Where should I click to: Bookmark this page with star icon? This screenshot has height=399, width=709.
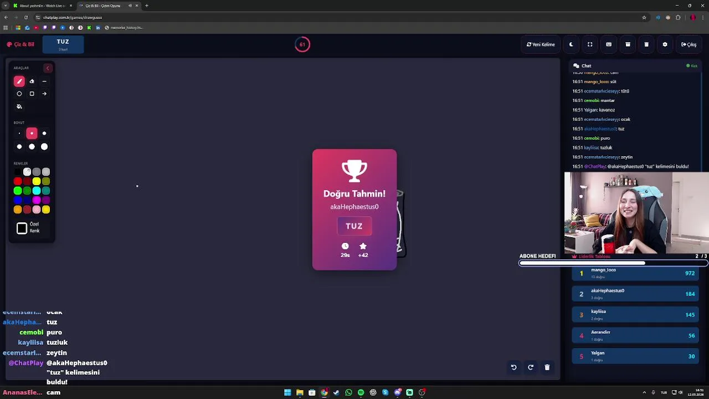[x=644, y=17]
